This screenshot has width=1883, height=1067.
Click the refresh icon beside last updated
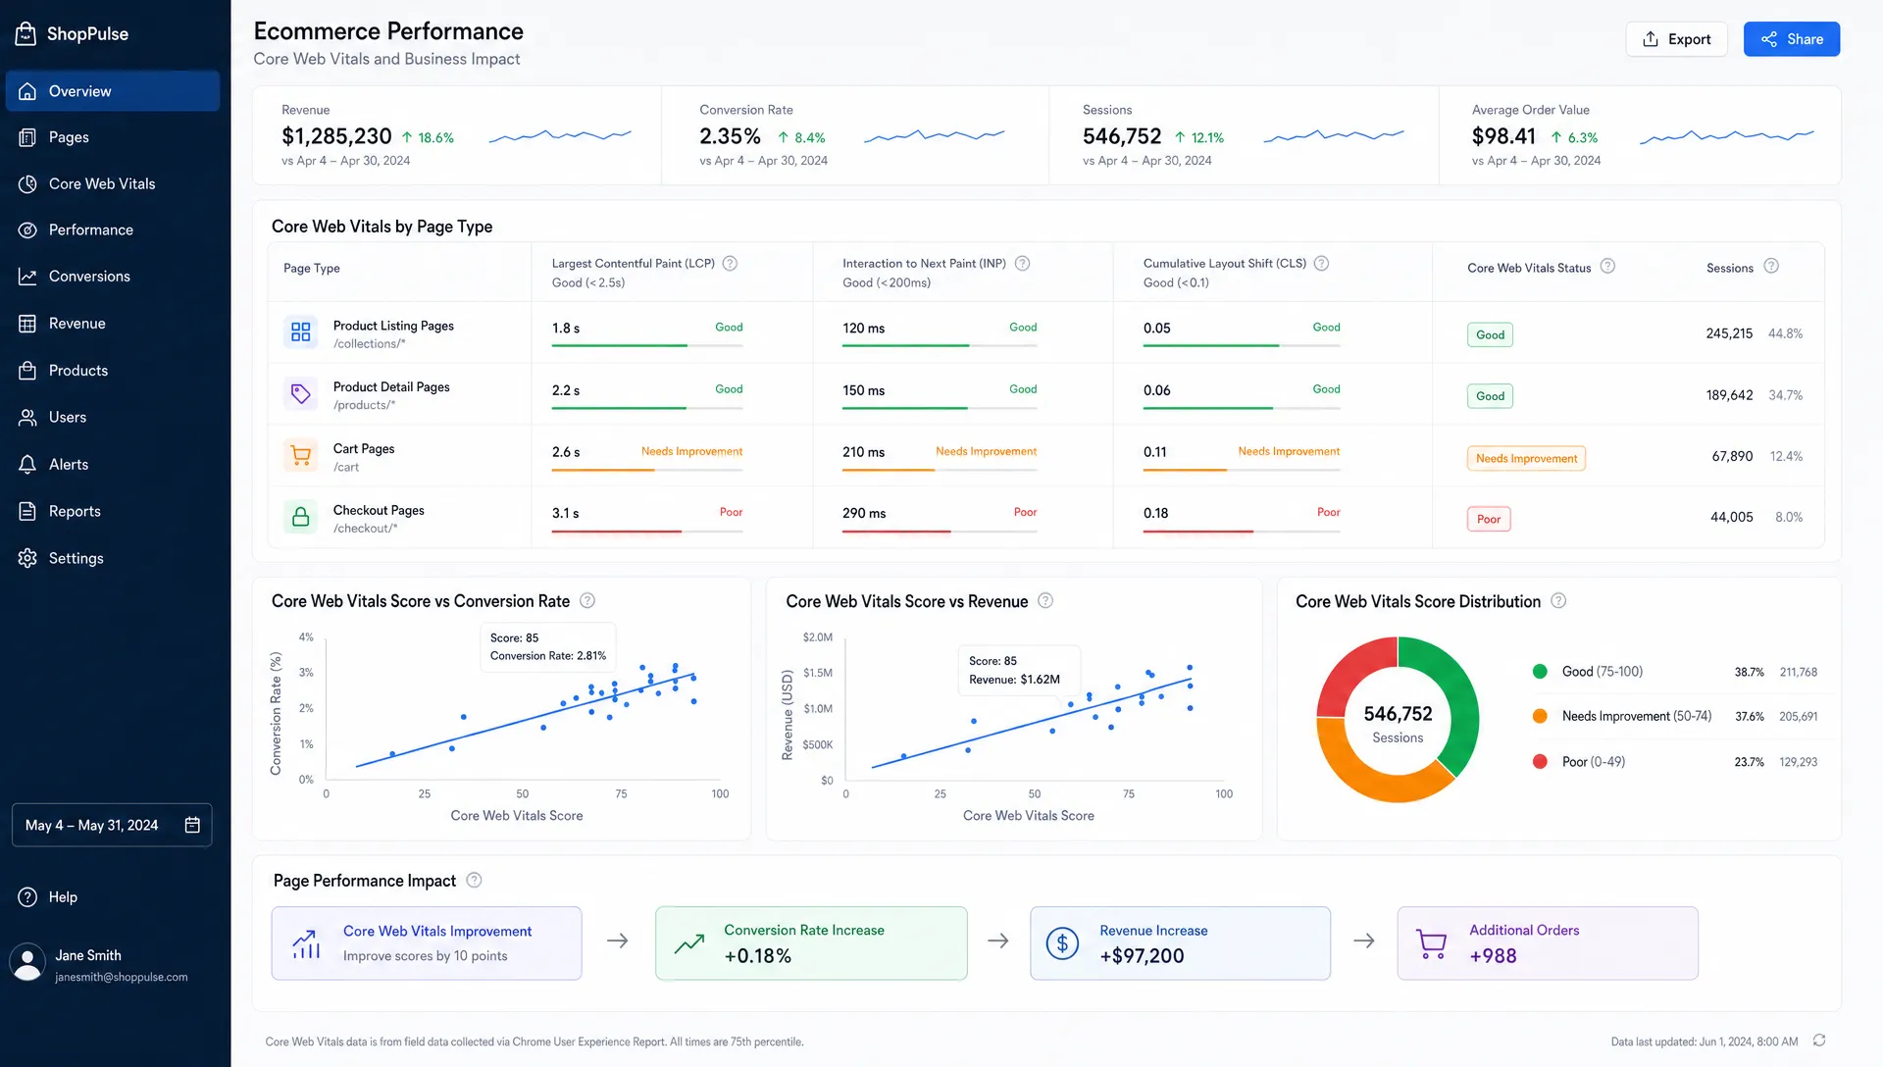pos(1819,1041)
